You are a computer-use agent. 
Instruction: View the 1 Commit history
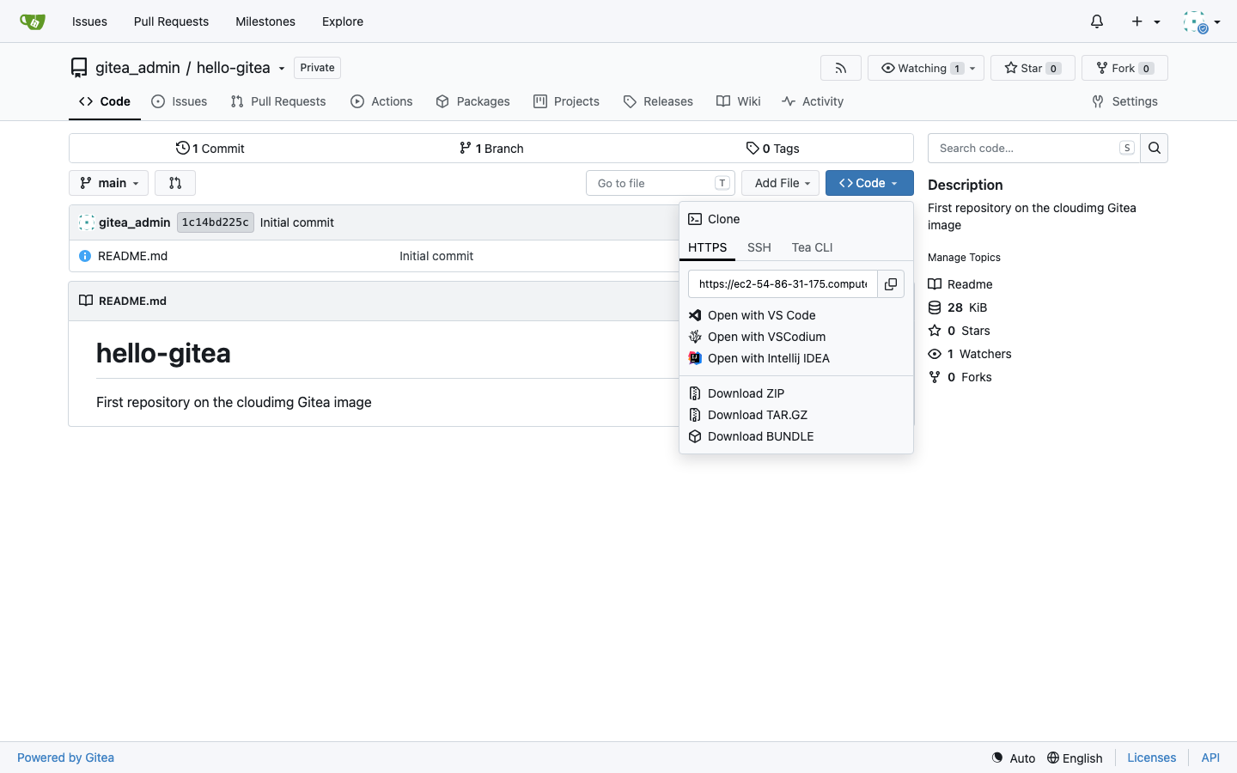tap(210, 149)
